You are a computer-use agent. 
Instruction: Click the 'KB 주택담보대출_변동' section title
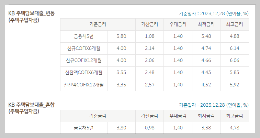32,17
